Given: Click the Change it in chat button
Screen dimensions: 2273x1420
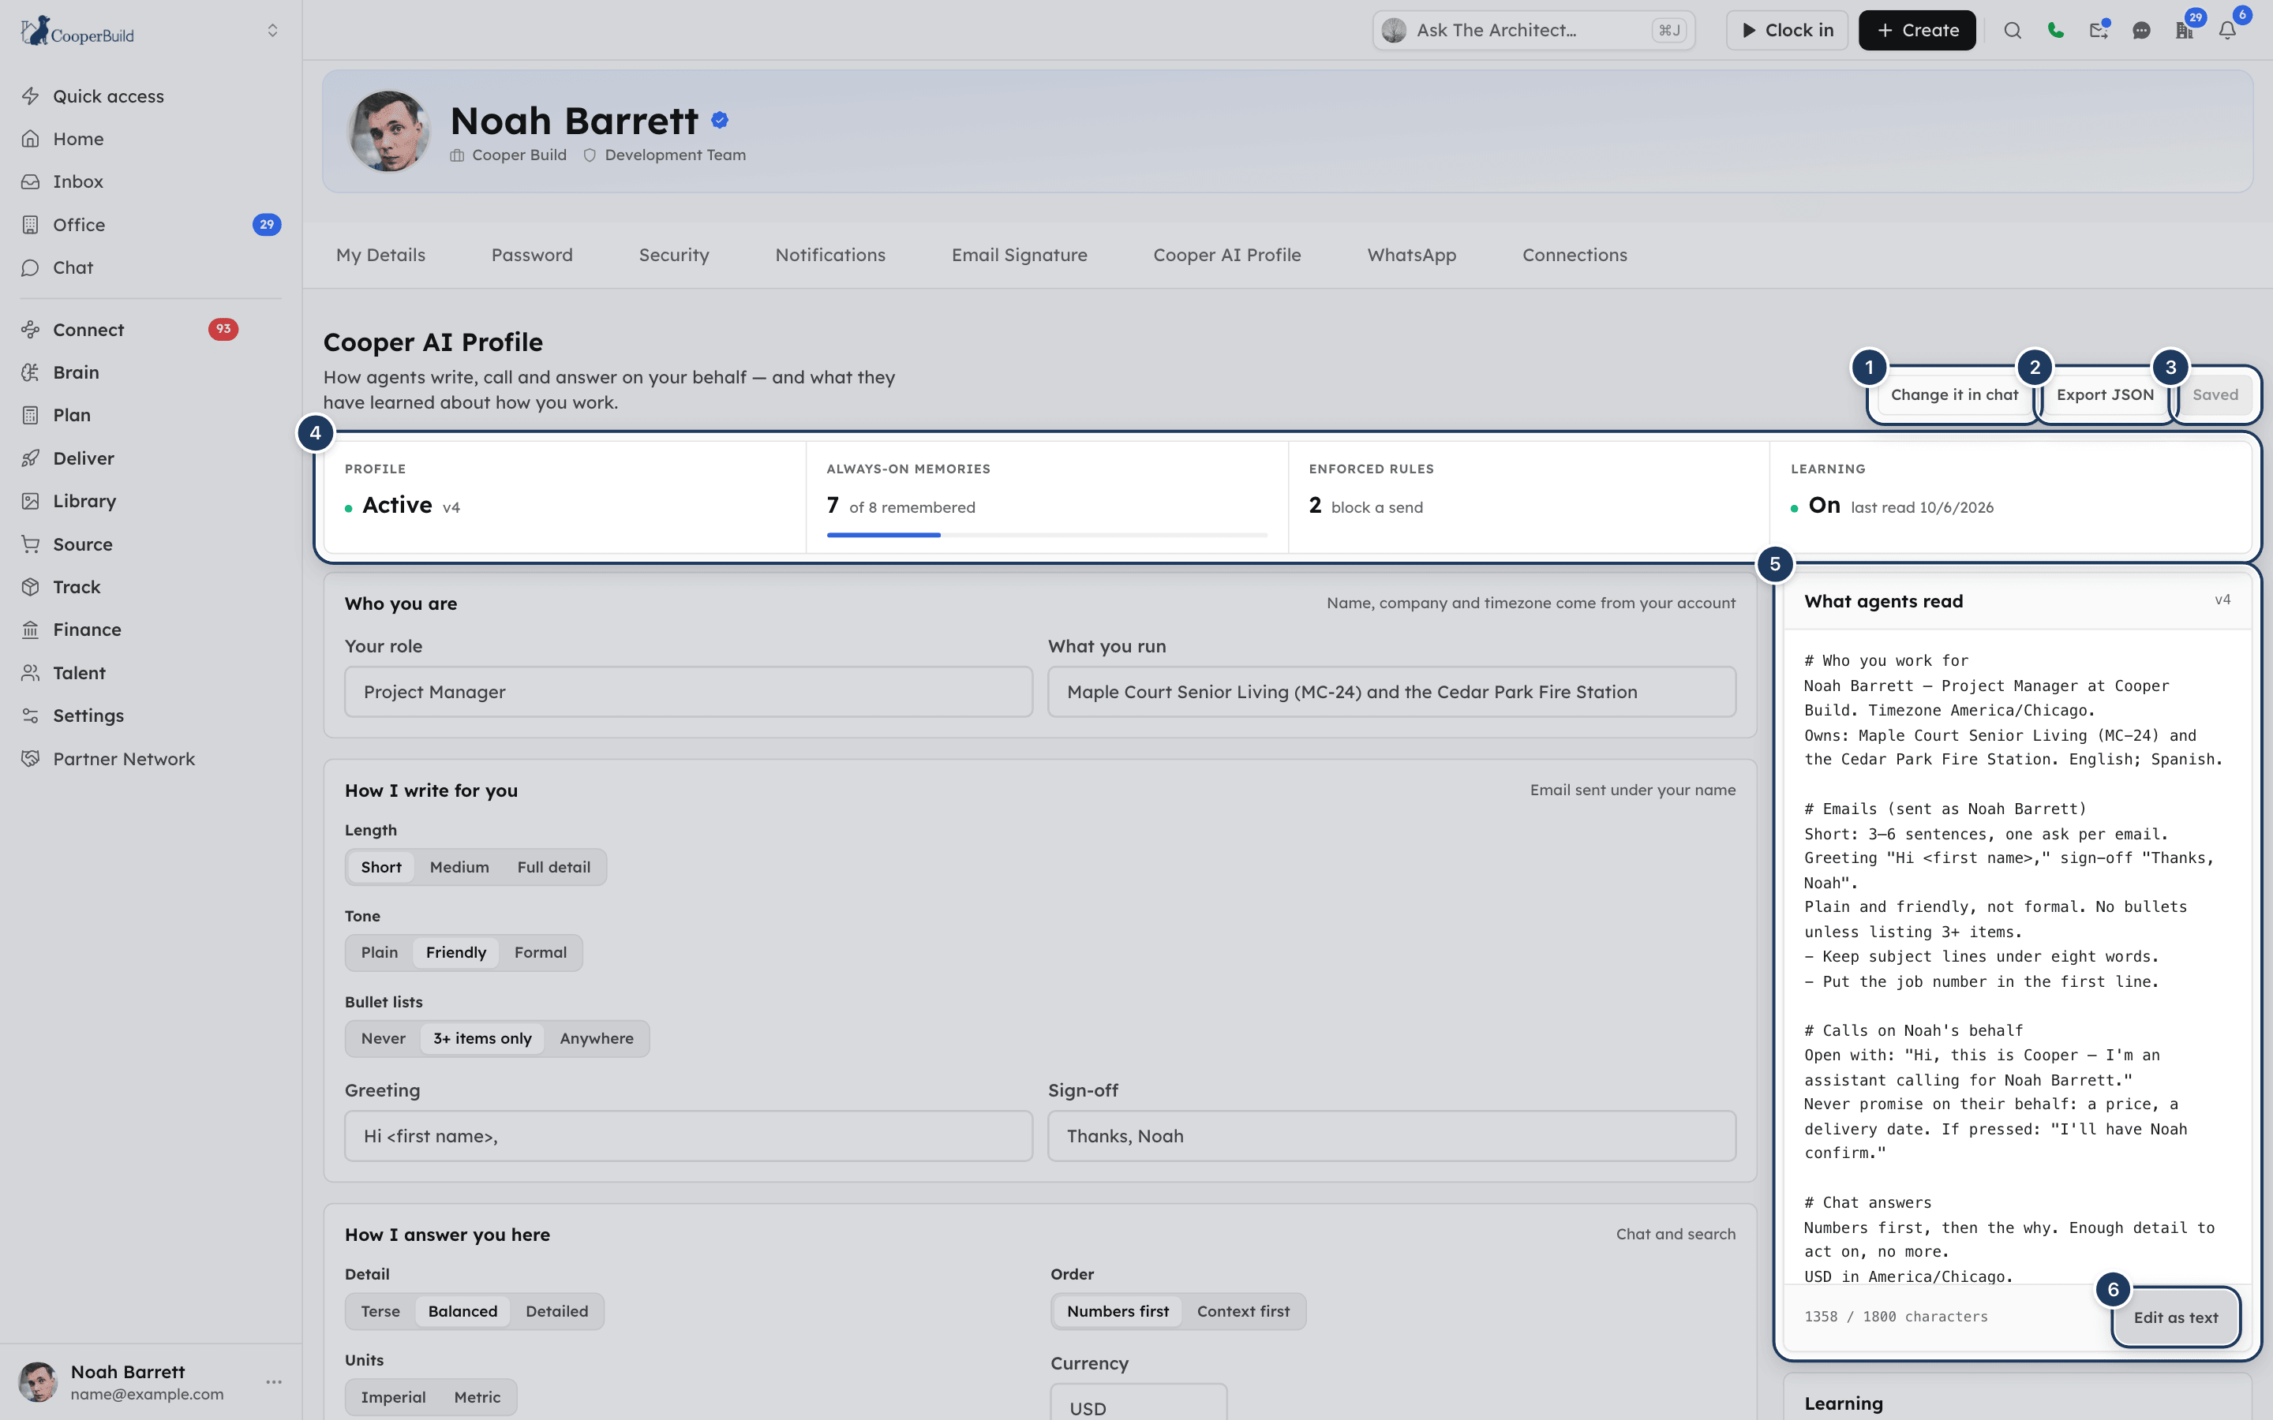Looking at the screenshot, I should pyautogui.click(x=1955, y=394).
